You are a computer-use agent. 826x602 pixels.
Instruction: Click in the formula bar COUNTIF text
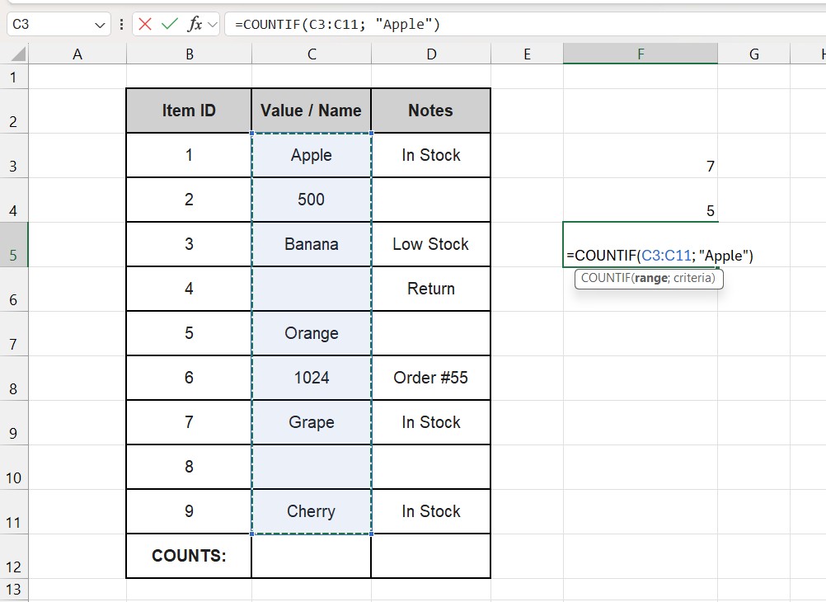click(x=338, y=24)
